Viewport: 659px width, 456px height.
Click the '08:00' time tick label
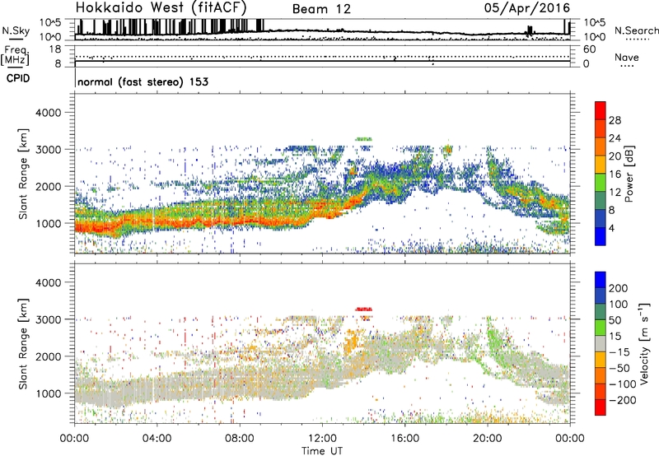point(240,439)
